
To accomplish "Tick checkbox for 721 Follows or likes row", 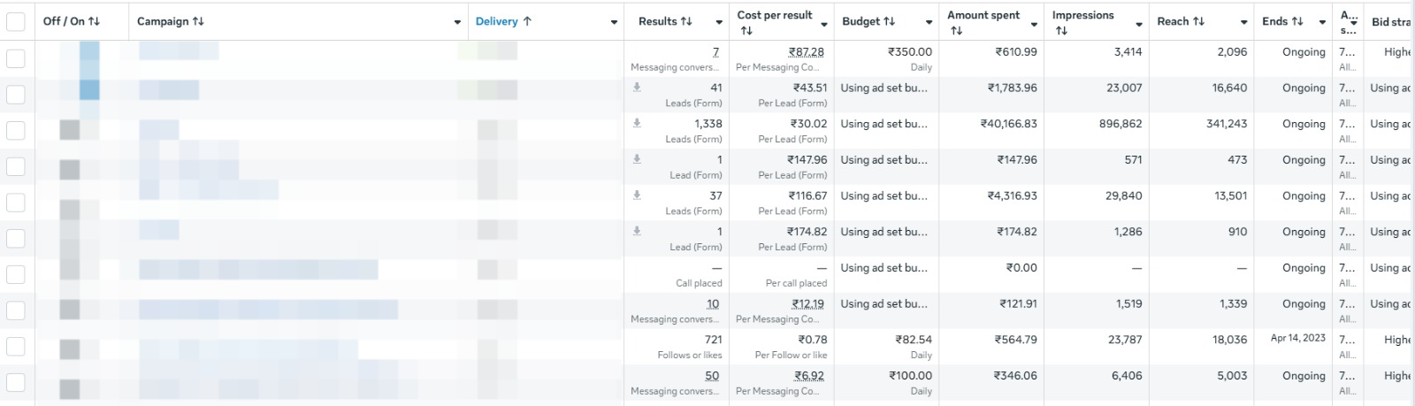I will point(16,346).
